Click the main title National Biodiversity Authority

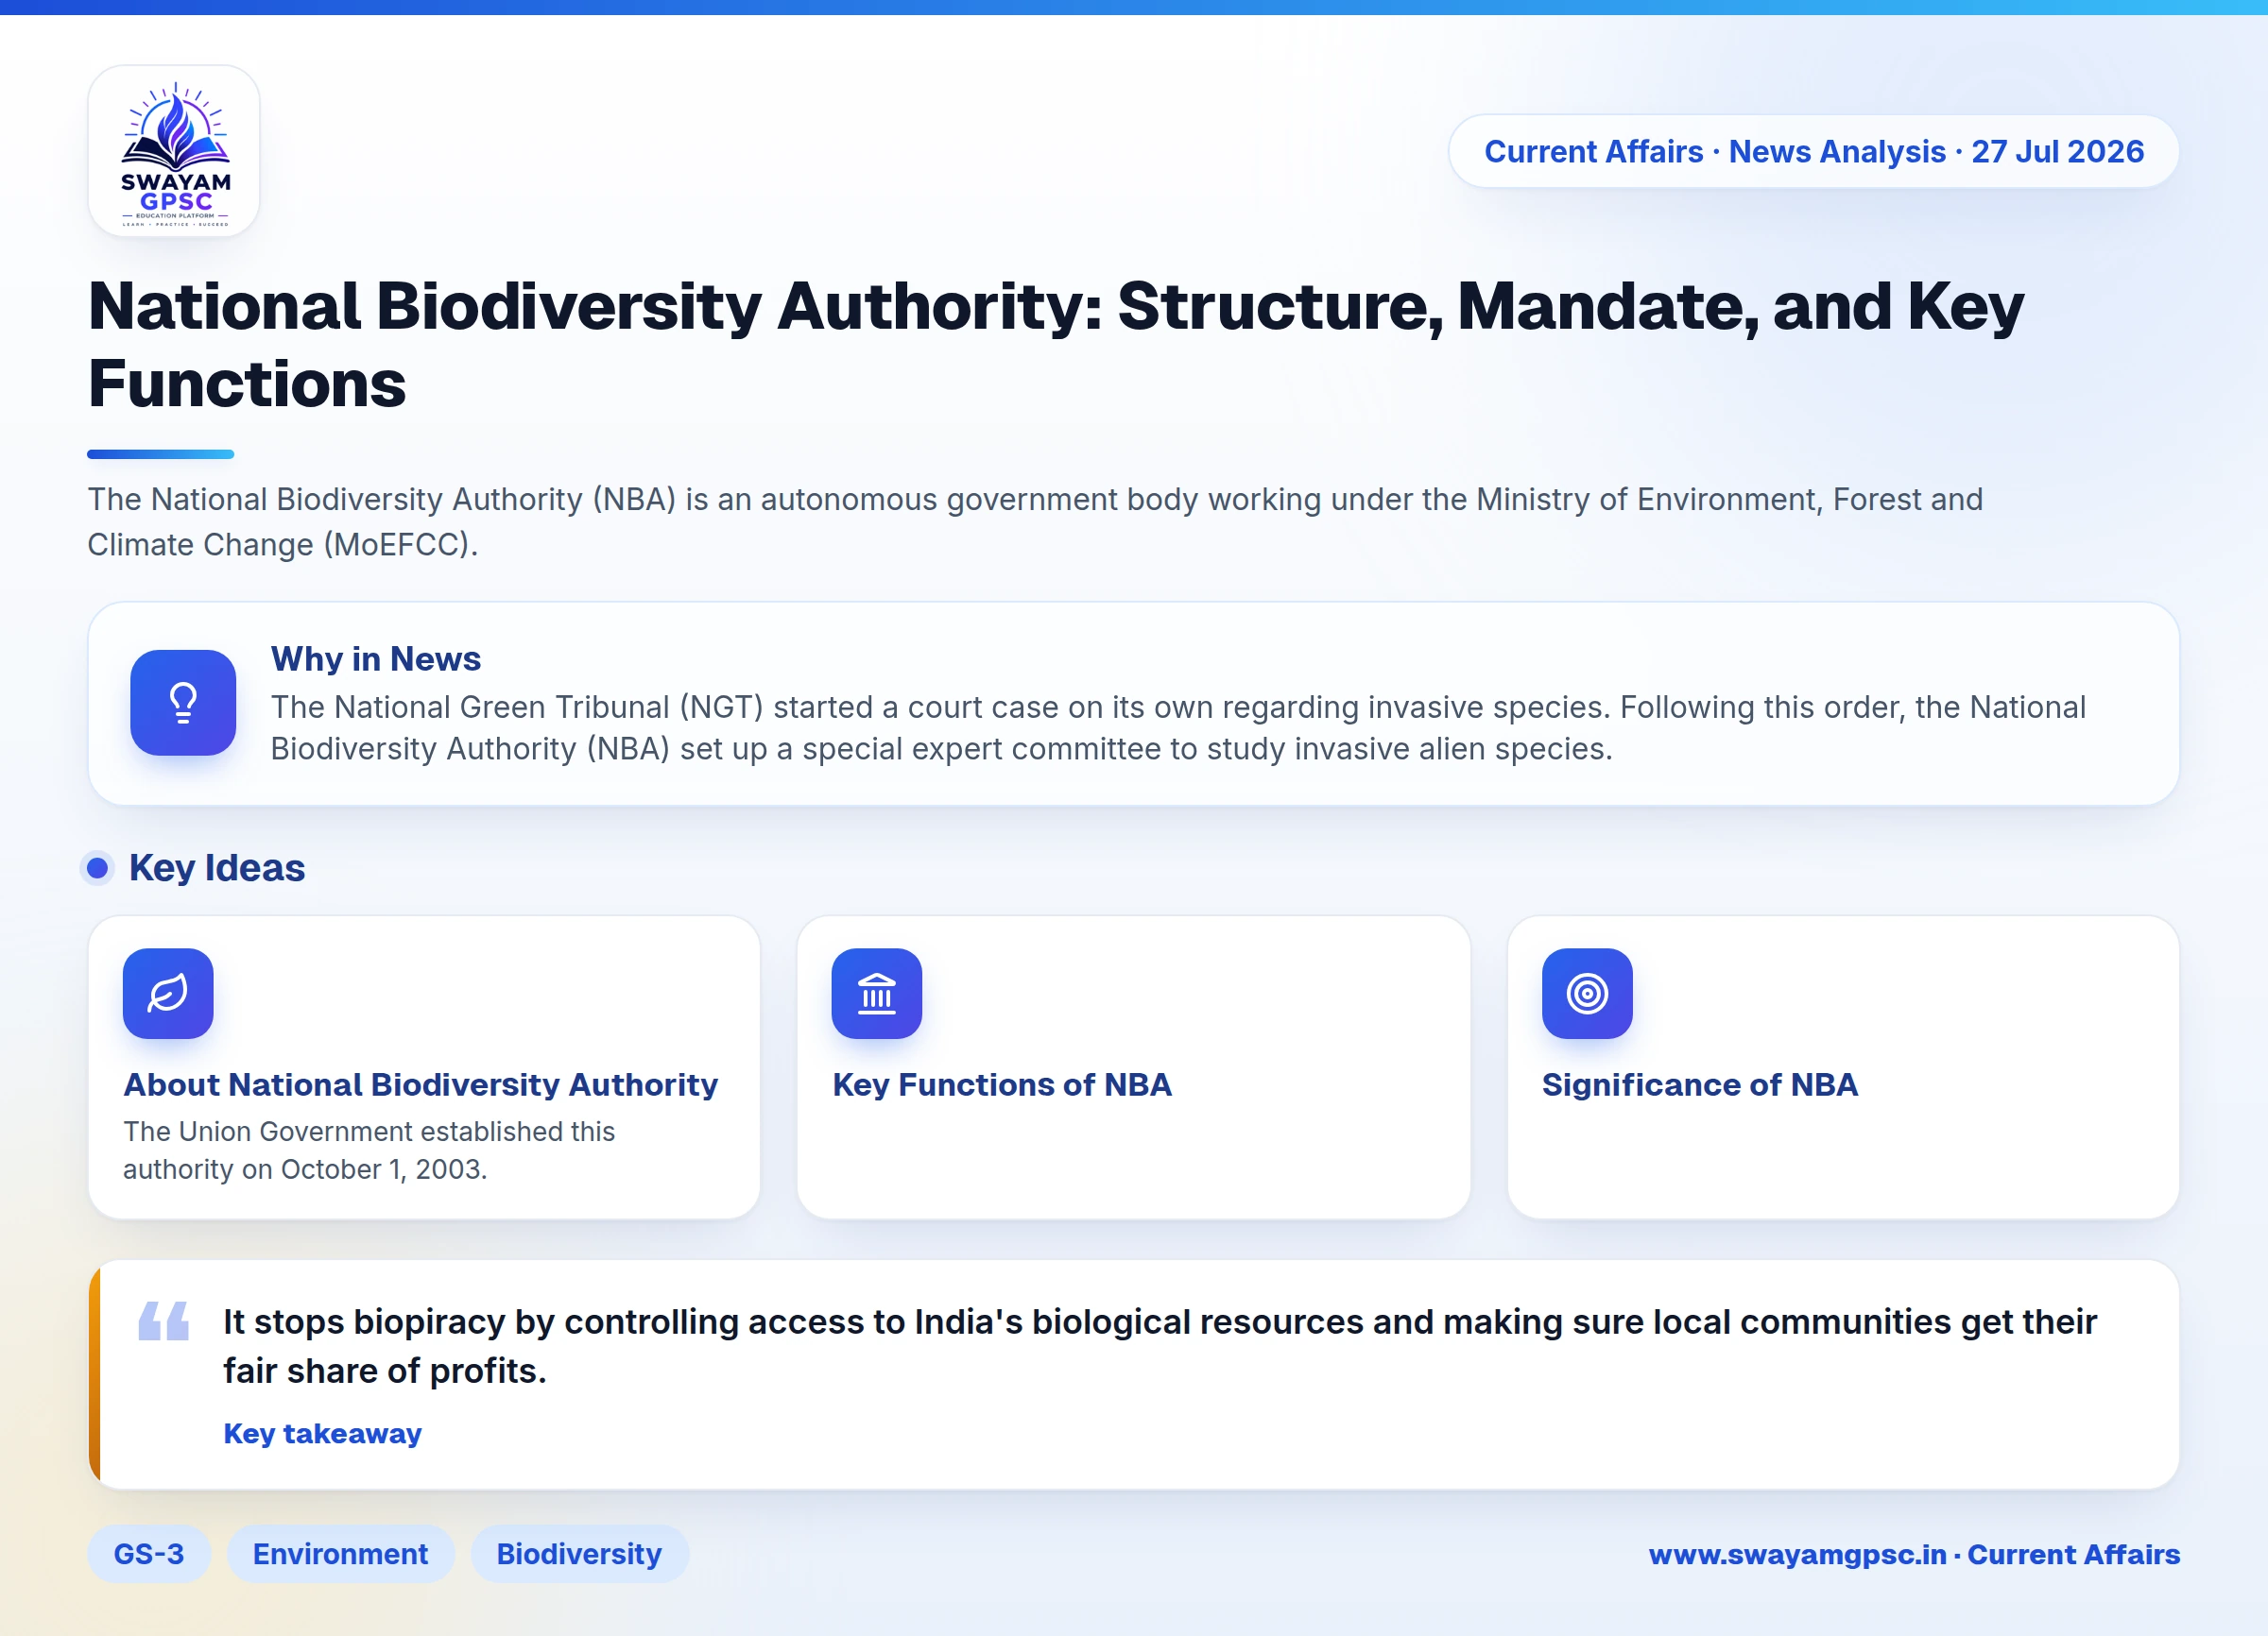click(1056, 344)
